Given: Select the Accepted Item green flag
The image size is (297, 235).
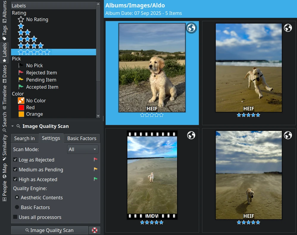Looking at the screenshot, I should (x=21, y=87).
